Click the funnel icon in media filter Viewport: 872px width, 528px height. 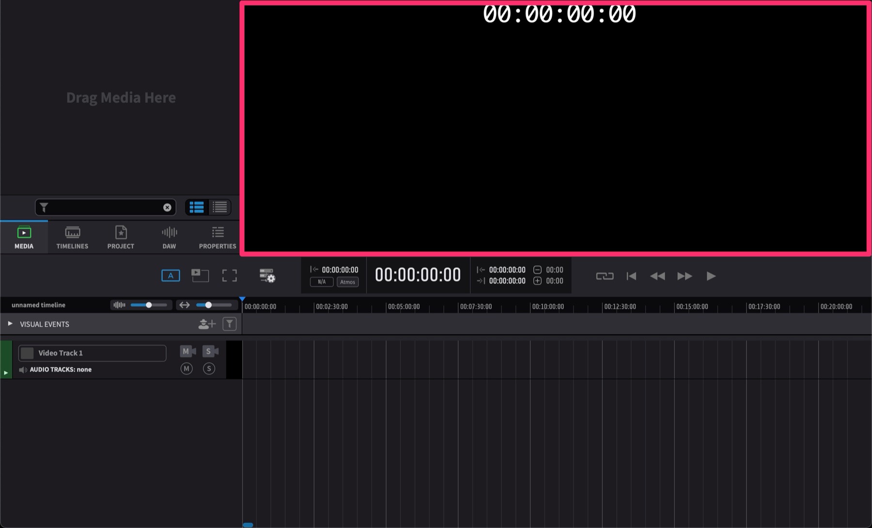[x=44, y=207]
